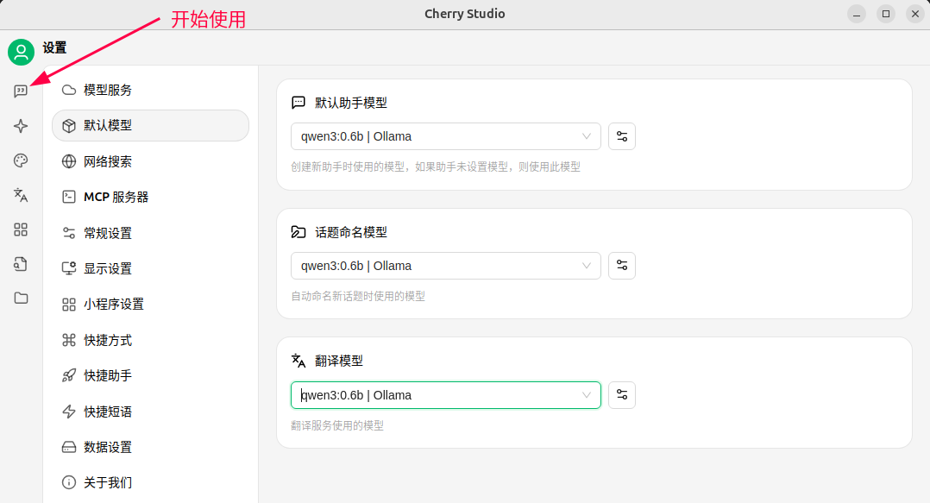
Task: Go to 网络搜索 settings
Action: pyautogui.click(x=108, y=161)
